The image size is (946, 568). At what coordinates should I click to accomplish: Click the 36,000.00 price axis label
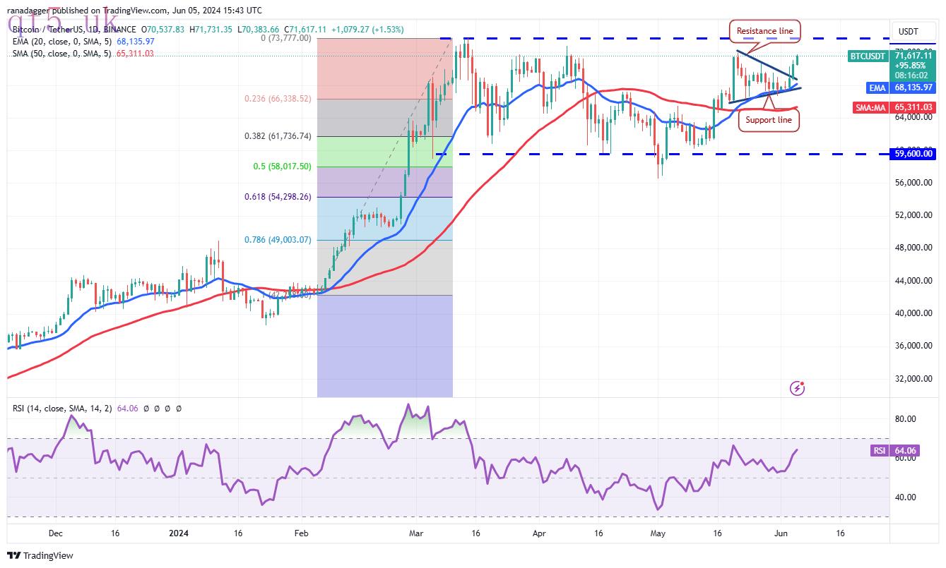tap(914, 346)
